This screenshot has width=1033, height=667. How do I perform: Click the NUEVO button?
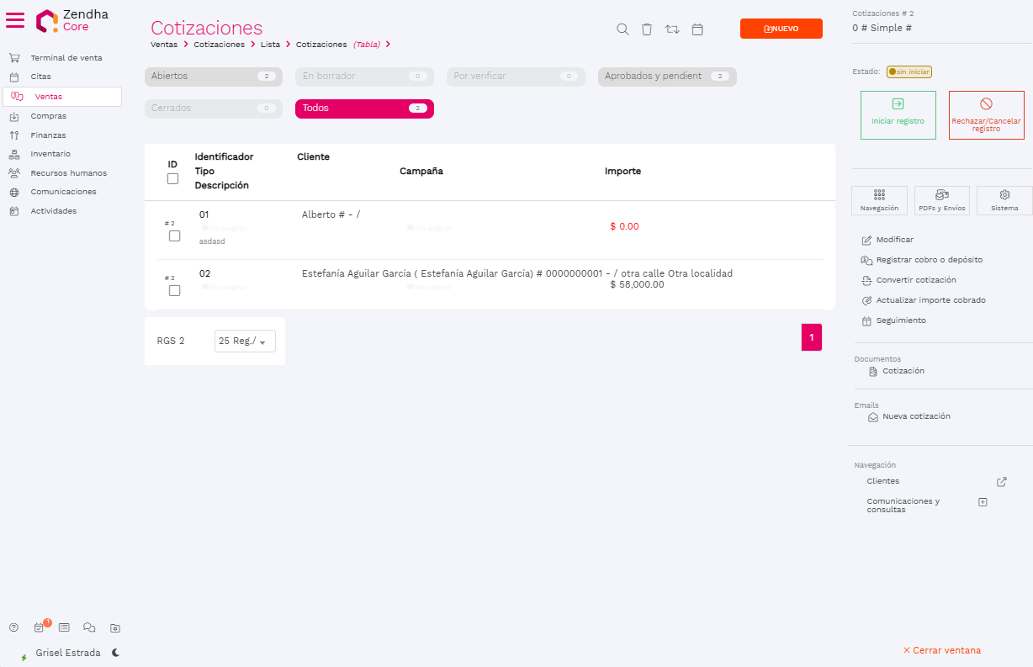coord(781,29)
